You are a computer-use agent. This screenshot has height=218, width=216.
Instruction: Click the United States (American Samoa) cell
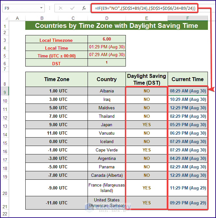(x=107, y=203)
